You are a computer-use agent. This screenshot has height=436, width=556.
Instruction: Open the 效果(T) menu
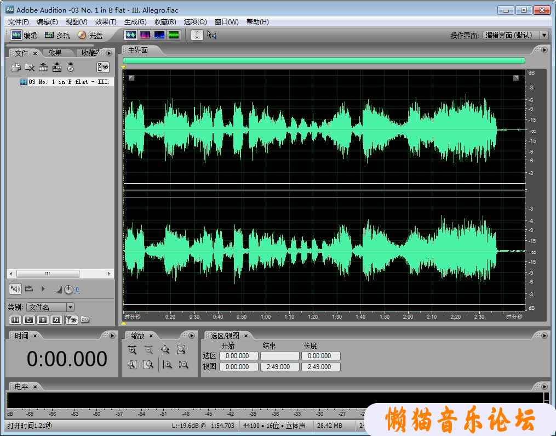(106, 22)
